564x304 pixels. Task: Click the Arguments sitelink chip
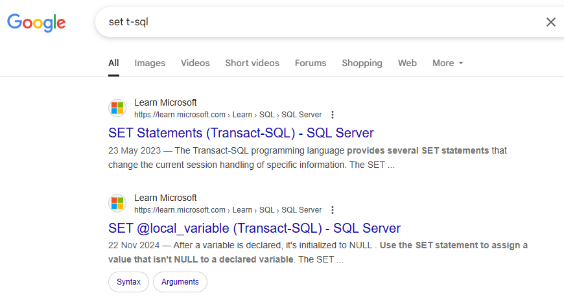point(180,282)
